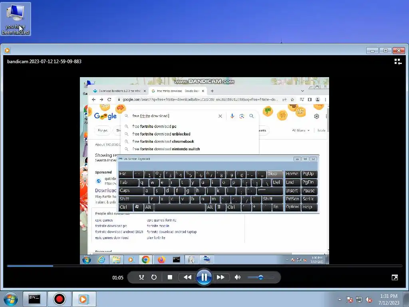Click the Switch to Library icon
Image resolution: width=409 pixels, height=307 pixels.
click(x=398, y=62)
